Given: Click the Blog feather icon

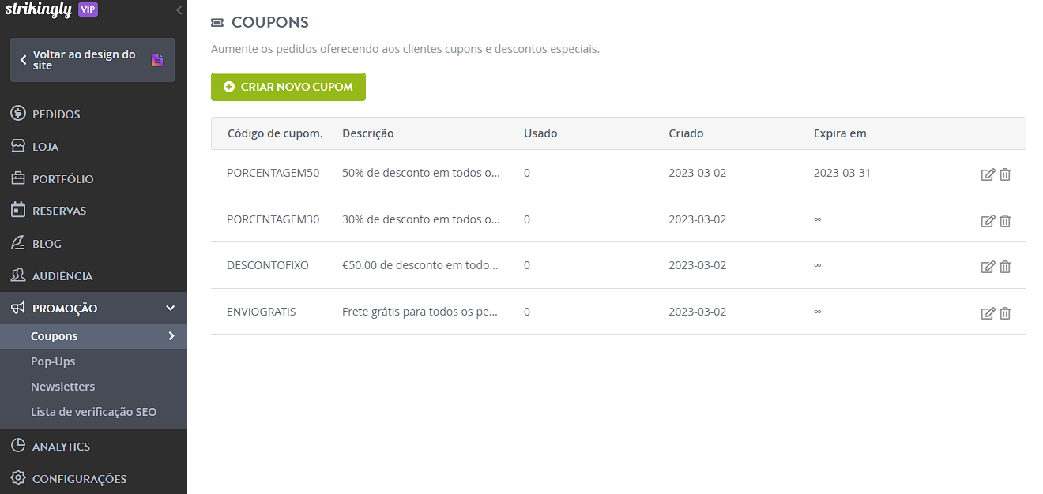Looking at the screenshot, I should click(x=18, y=243).
